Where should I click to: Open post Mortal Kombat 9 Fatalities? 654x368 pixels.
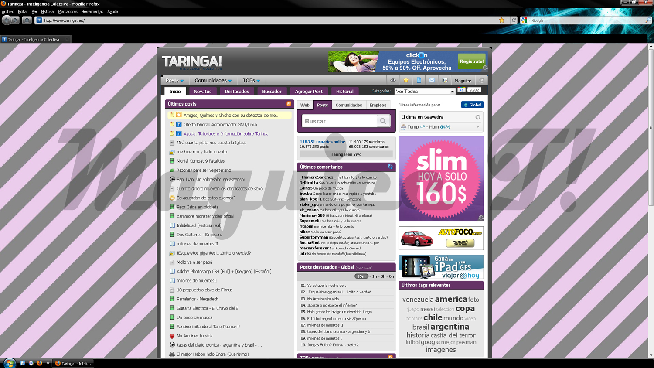[x=201, y=161]
